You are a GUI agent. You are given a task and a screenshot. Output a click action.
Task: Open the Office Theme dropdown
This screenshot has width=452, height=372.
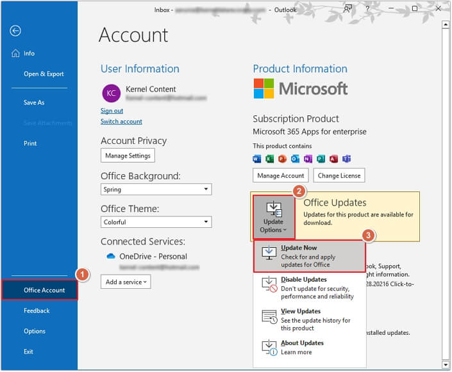click(x=156, y=222)
